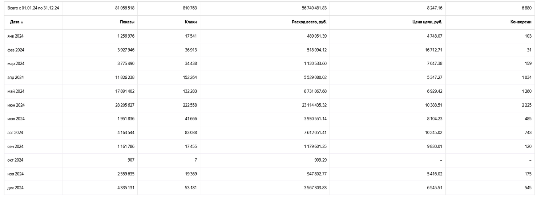Click the дек 2024 date cell
Image resolution: width=545 pixels, height=199 pixels.
pyautogui.click(x=16, y=188)
